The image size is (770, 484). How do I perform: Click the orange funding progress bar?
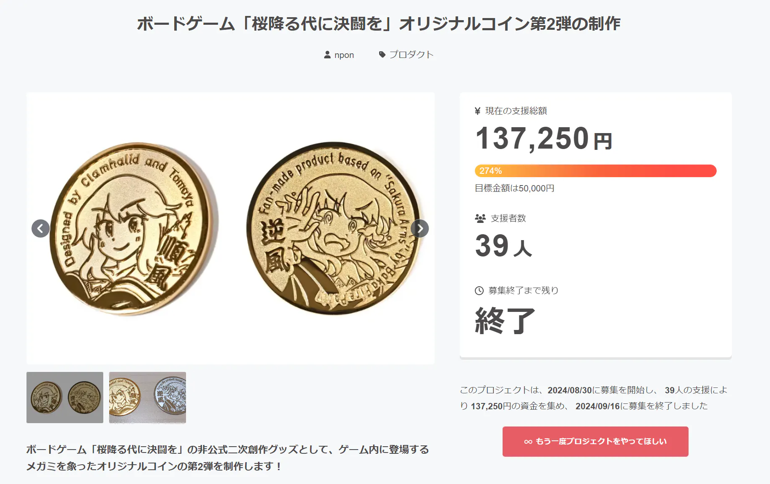595,171
